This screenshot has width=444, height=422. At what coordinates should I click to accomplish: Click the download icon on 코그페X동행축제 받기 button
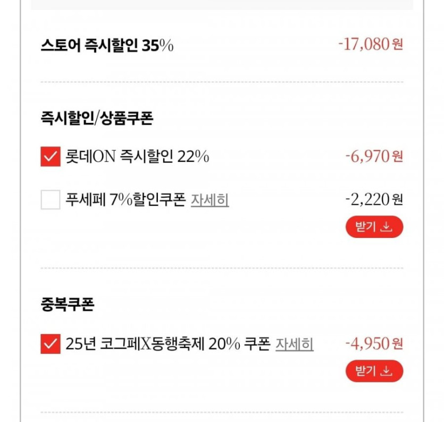[387, 371]
